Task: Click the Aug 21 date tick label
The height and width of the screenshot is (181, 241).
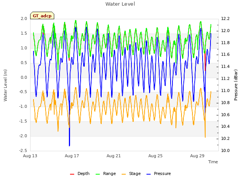Action: pos(114,156)
